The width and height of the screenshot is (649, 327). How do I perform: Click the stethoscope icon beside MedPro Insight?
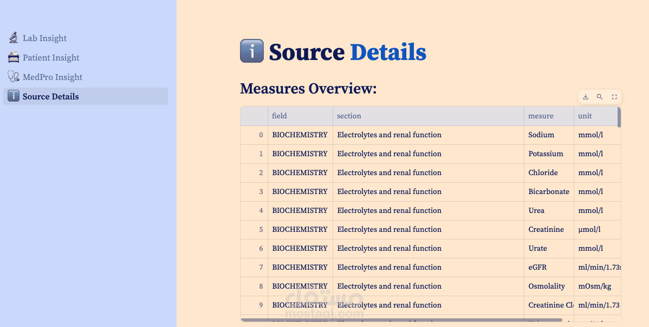point(14,77)
